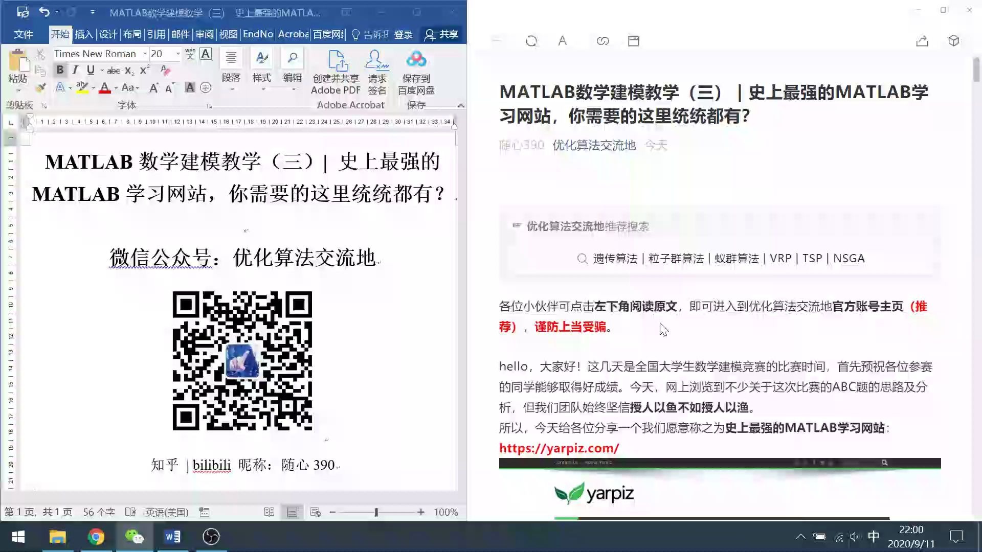Click the Text Highlight Color icon
982x552 pixels.
[x=82, y=87]
